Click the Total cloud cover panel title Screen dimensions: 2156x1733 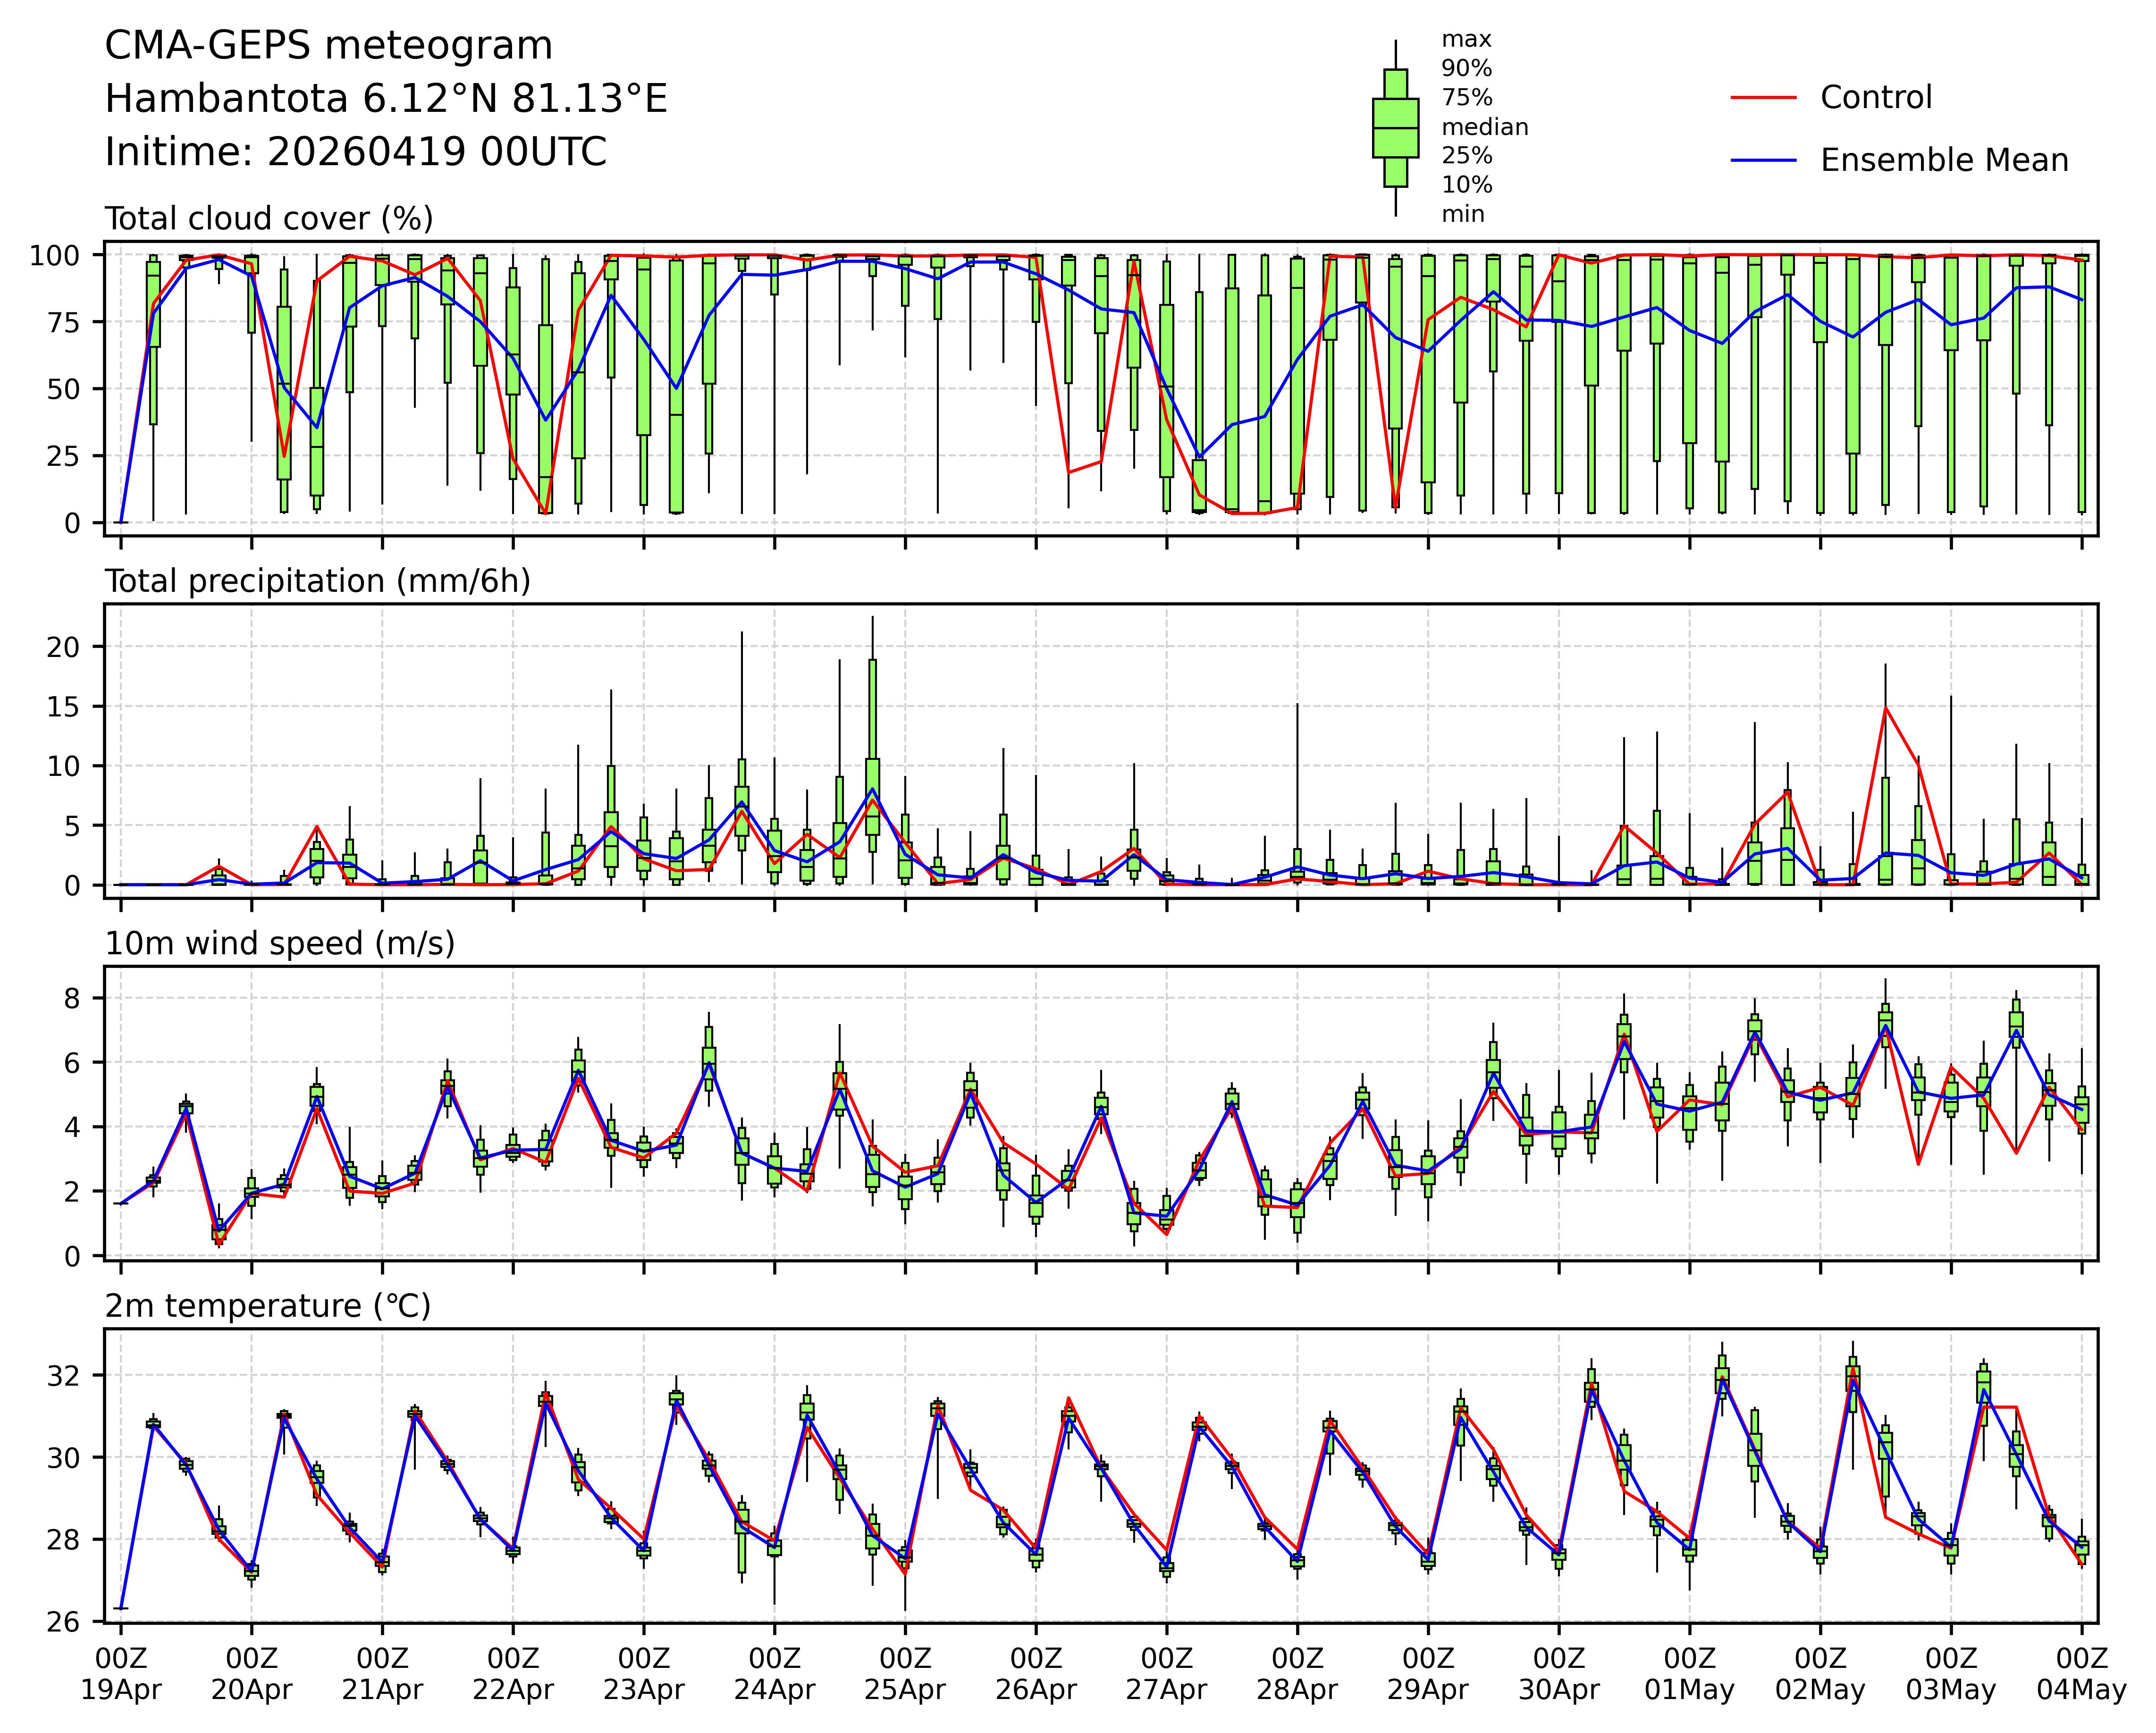tap(269, 219)
